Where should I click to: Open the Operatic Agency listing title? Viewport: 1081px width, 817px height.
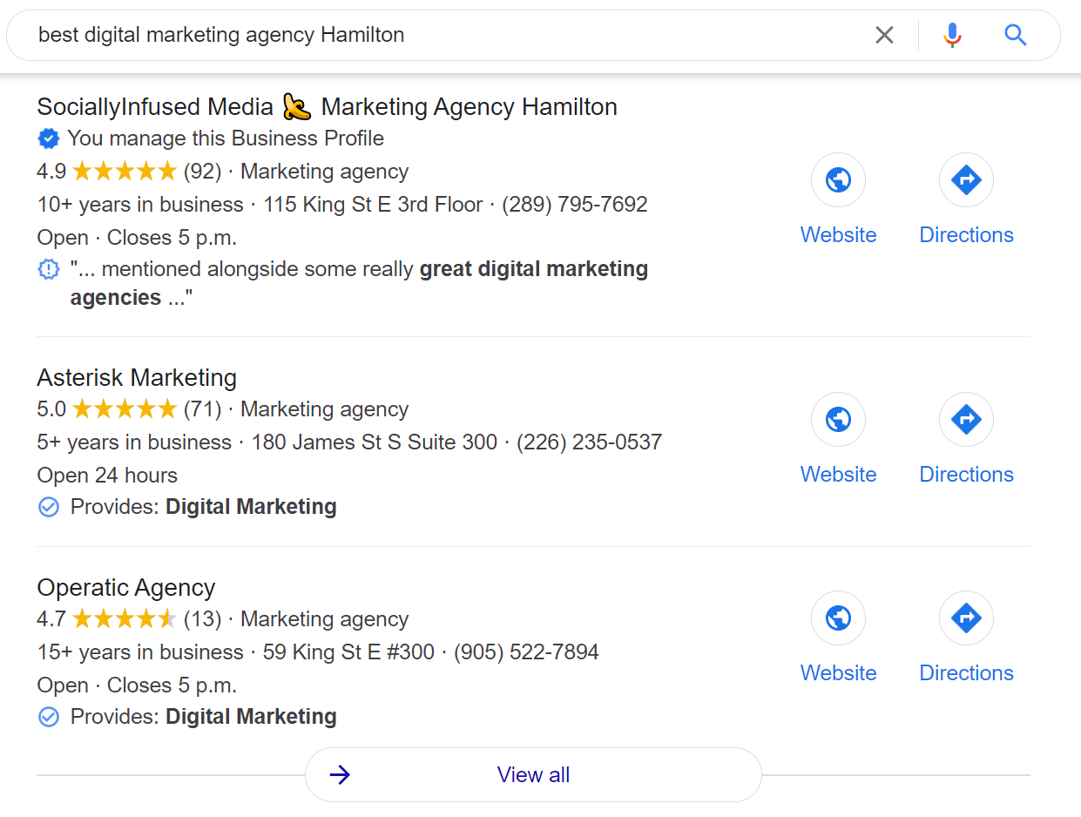click(126, 588)
